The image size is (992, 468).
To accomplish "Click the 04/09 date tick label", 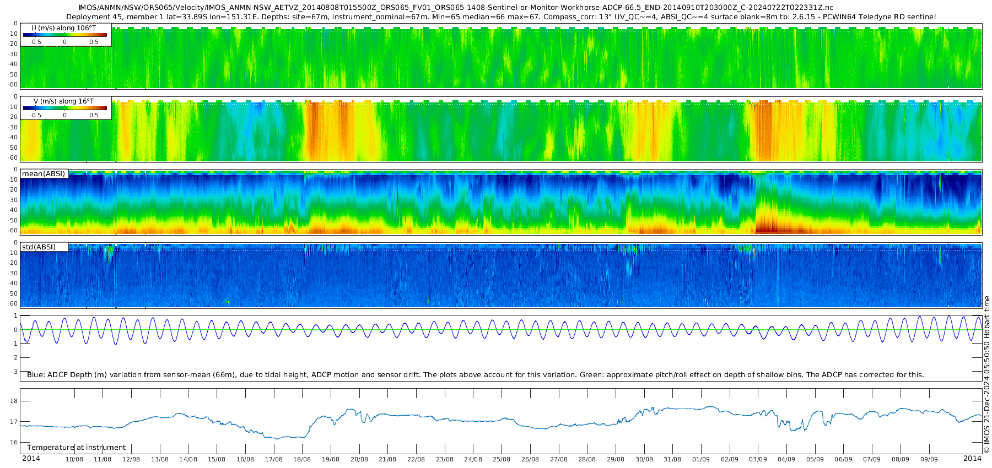I will point(786,459).
